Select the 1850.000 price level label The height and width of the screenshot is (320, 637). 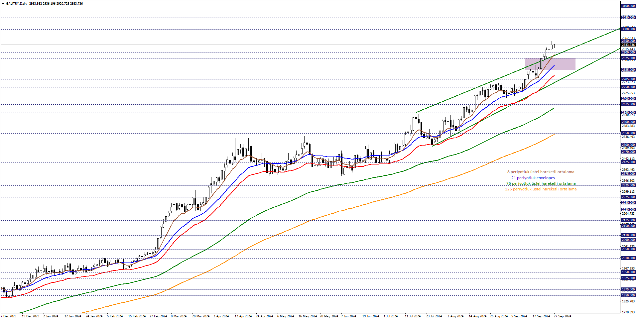(x=628, y=295)
